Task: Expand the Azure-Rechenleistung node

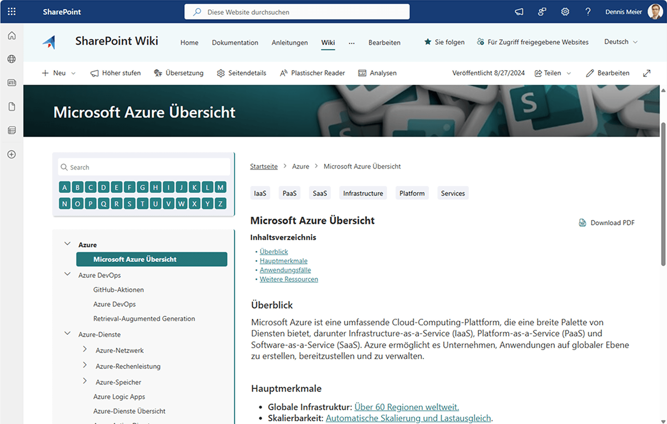Action: [85, 365]
